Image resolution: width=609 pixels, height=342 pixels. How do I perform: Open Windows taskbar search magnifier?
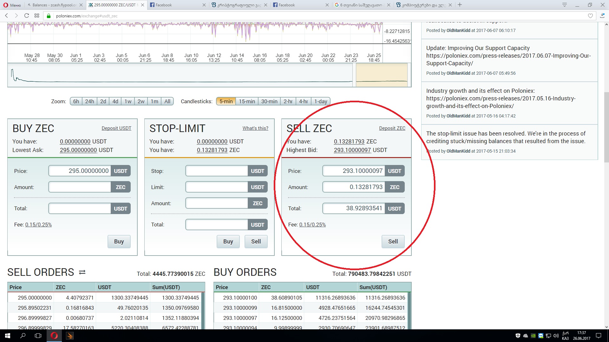[23, 336]
